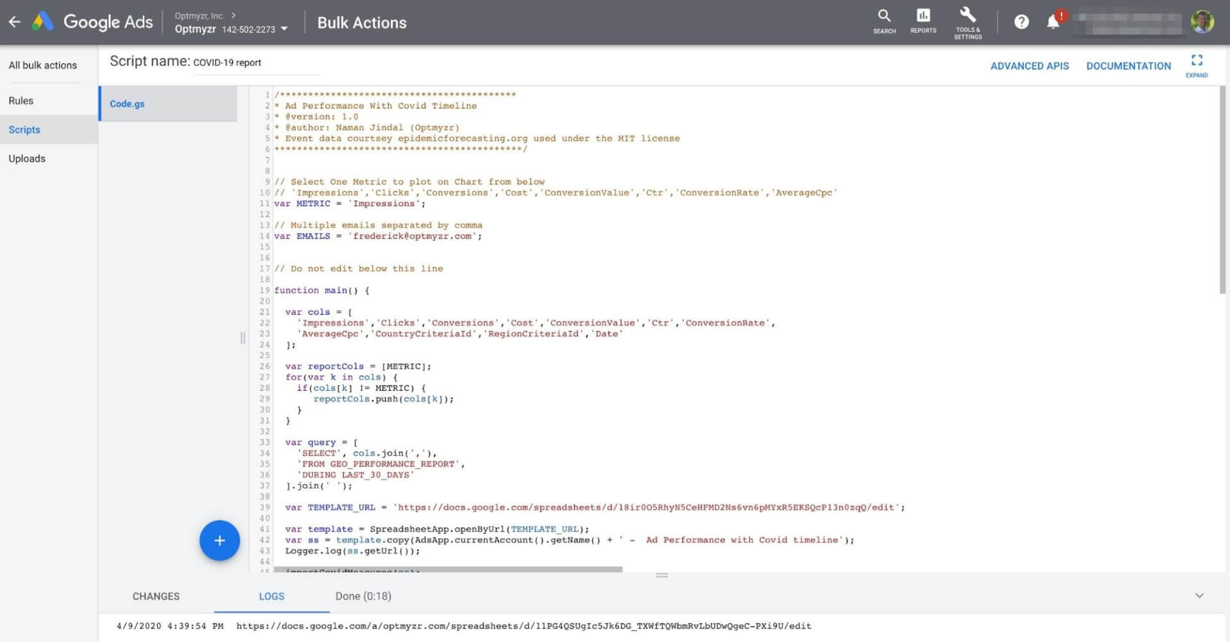1230x642 pixels.
Task: Click the function main() line
Action: tap(322, 290)
